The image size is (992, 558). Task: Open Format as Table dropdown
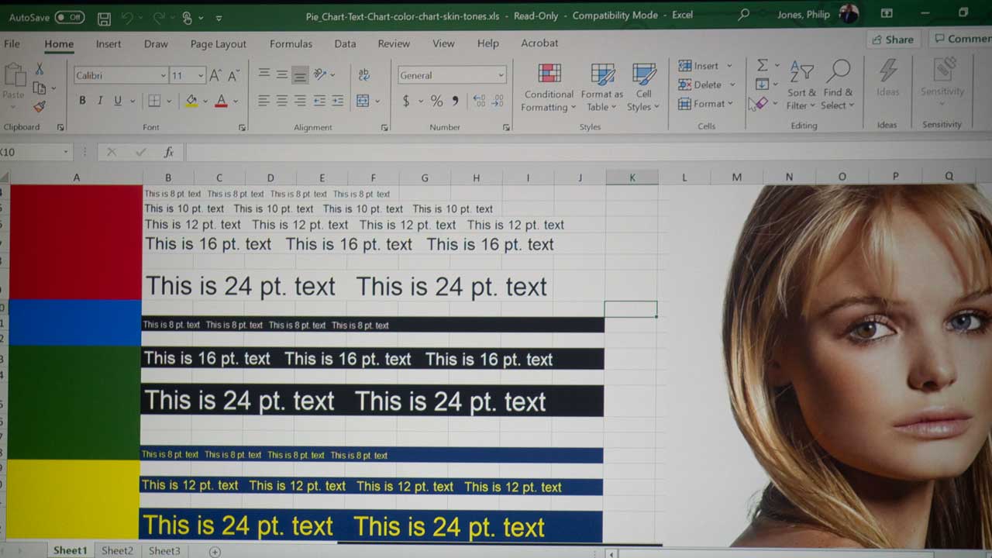click(x=604, y=87)
